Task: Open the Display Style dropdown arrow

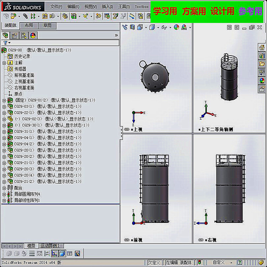Action: pyautogui.click(x=158, y=27)
